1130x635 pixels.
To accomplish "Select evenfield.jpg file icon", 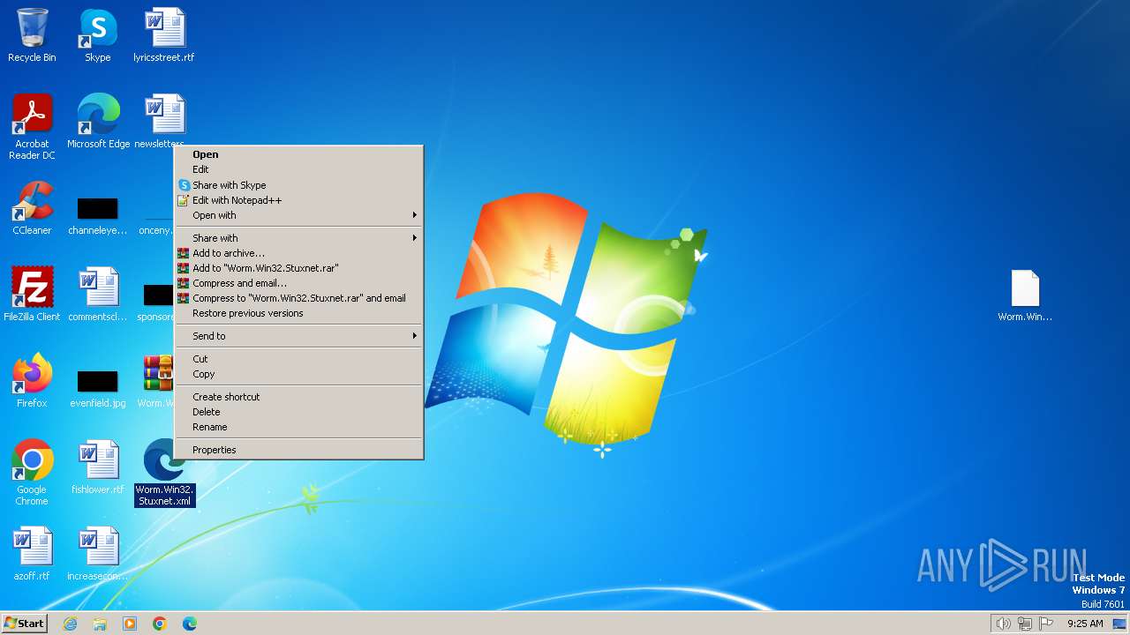I will point(98,386).
